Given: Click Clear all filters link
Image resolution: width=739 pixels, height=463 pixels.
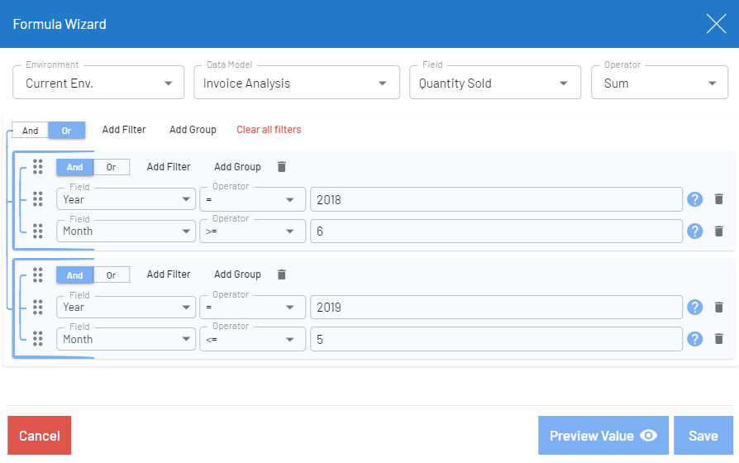Looking at the screenshot, I should 269,130.
